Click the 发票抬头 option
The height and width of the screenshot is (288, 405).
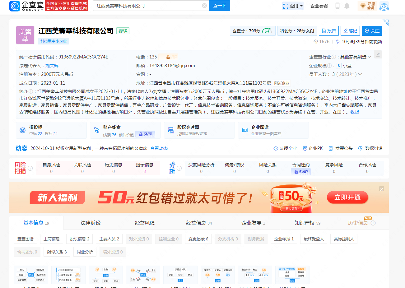pos(340,149)
